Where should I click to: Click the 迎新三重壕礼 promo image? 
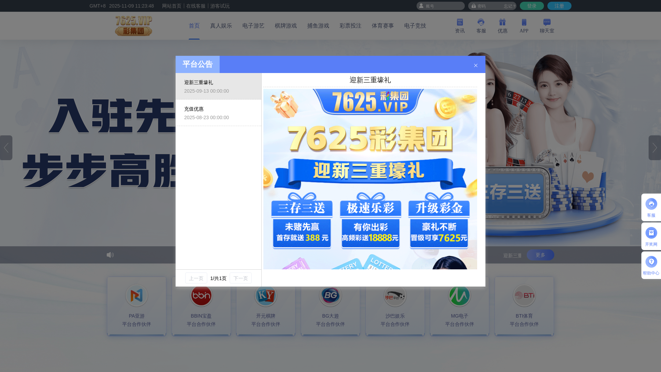click(x=370, y=179)
